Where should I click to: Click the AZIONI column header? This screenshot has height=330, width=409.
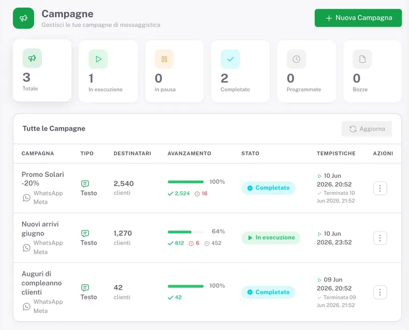pos(383,153)
